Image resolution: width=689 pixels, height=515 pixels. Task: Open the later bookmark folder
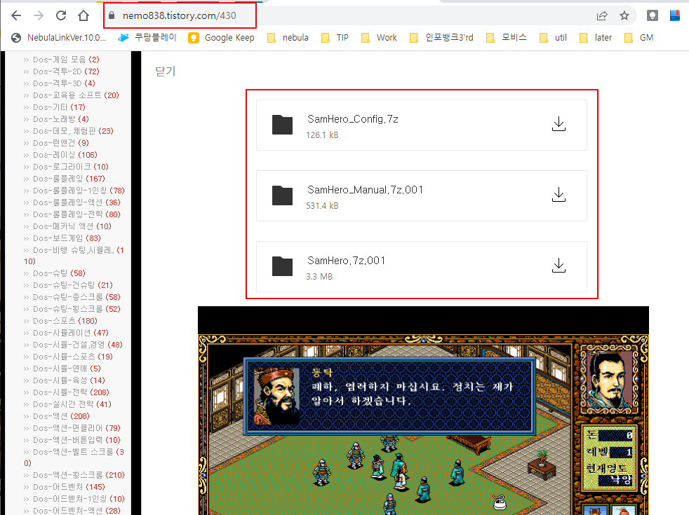click(x=596, y=38)
